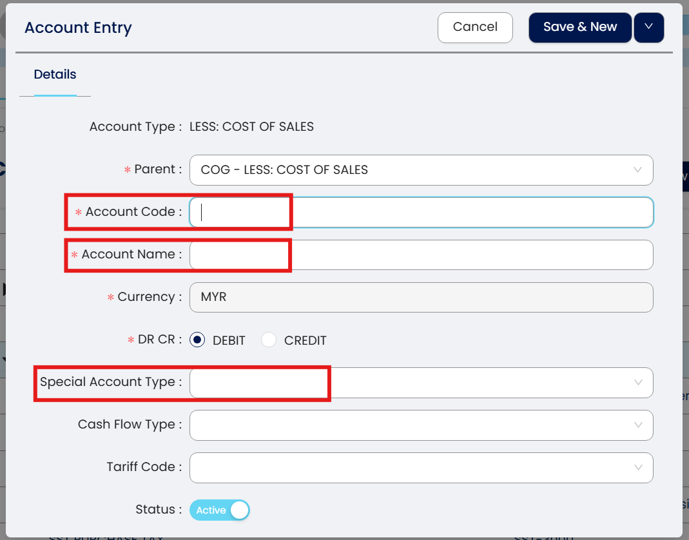The image size is (689, 540).
Task: Click the Tariff Code chevron icon
Action: point(638,468)
